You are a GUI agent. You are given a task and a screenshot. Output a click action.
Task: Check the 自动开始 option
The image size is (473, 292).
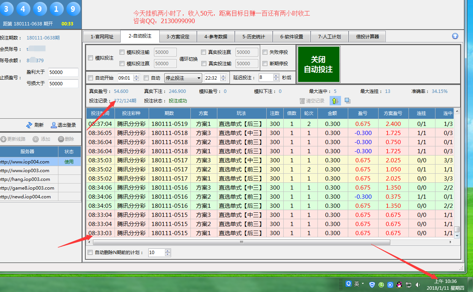(x=91, y=78)
